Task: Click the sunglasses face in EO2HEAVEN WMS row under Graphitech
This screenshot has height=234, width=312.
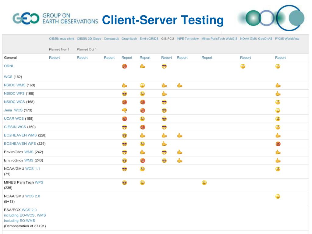Action: [124, 136]
